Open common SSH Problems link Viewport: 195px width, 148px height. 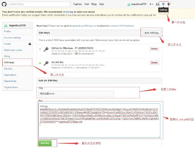(x=122, y=26)
